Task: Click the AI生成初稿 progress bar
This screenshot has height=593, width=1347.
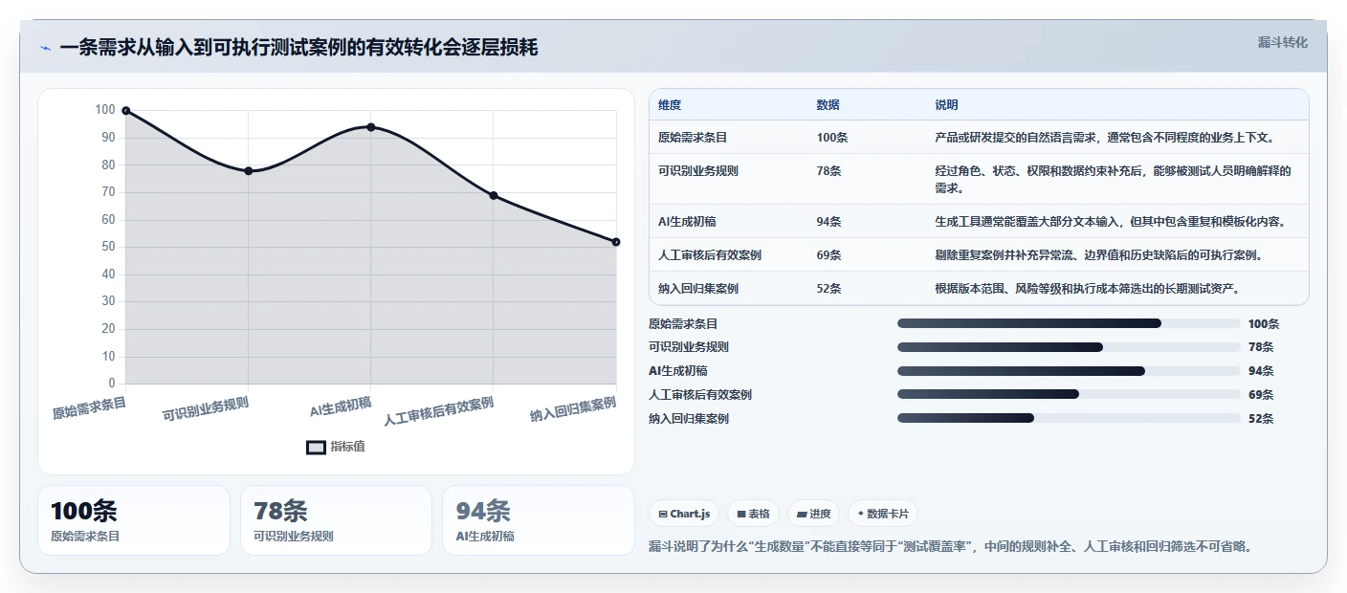Action: [x=1069, y=371]
